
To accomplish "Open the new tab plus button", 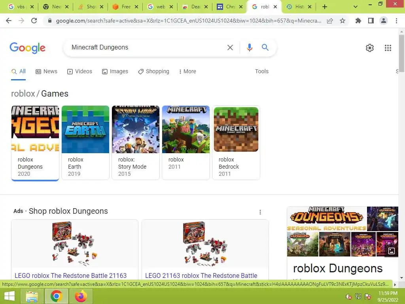I will click(325, 7).
